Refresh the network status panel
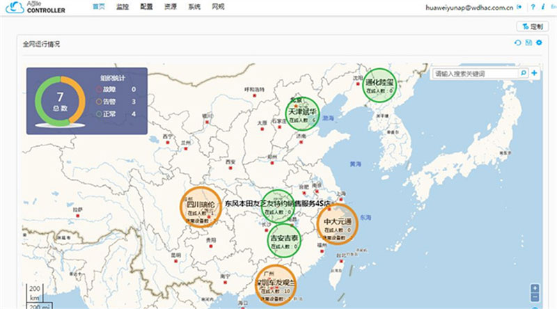This screenshot has height=309, width=557. pyautogui.click(x=517, y=42)
